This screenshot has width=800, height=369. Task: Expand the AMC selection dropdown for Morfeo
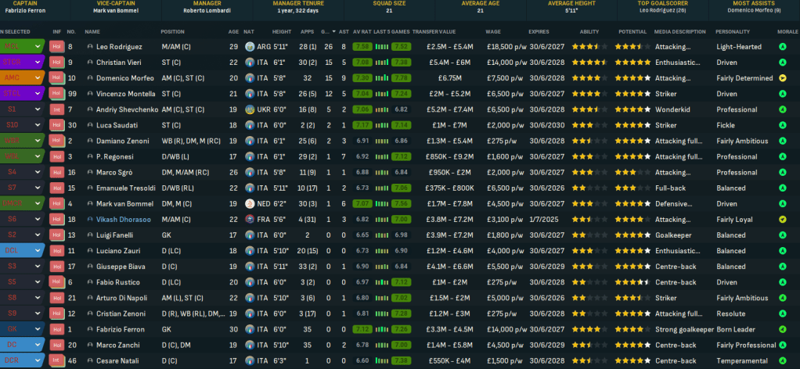coord(37,78)
